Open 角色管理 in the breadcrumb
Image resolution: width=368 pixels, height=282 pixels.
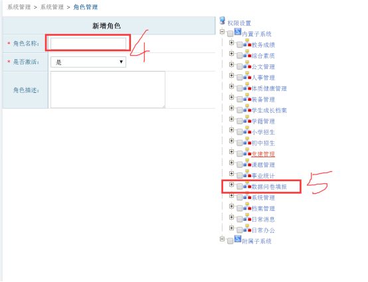pyautogui.click(x=86, y=7)
